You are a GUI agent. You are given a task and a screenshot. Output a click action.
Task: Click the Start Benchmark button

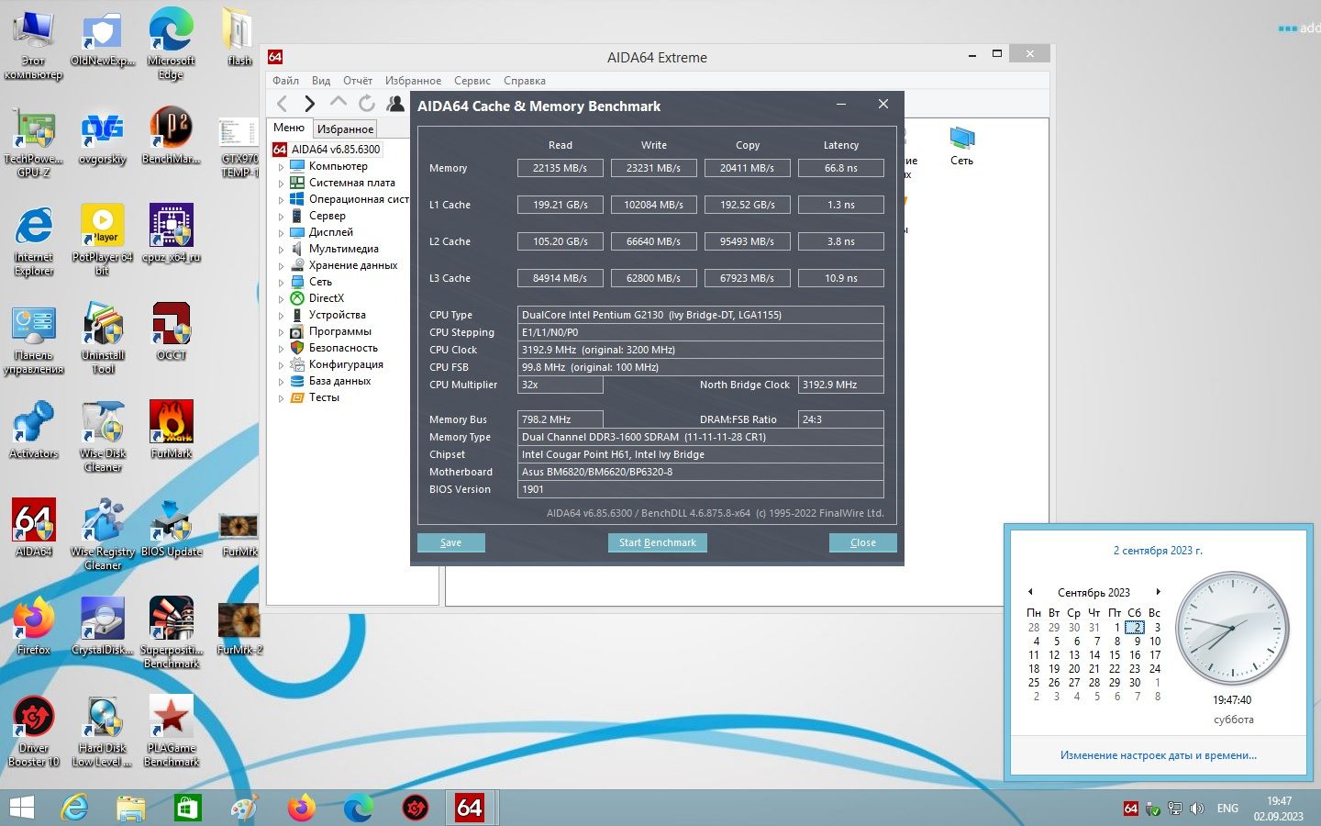click(x=657, y=542)
